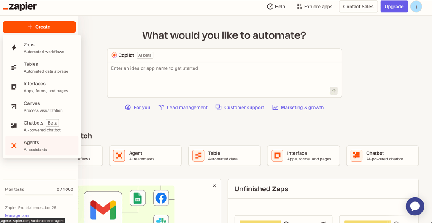Open the user avatar 'j'
This screenshot has width=432, height=223.
tap(416, 7)
